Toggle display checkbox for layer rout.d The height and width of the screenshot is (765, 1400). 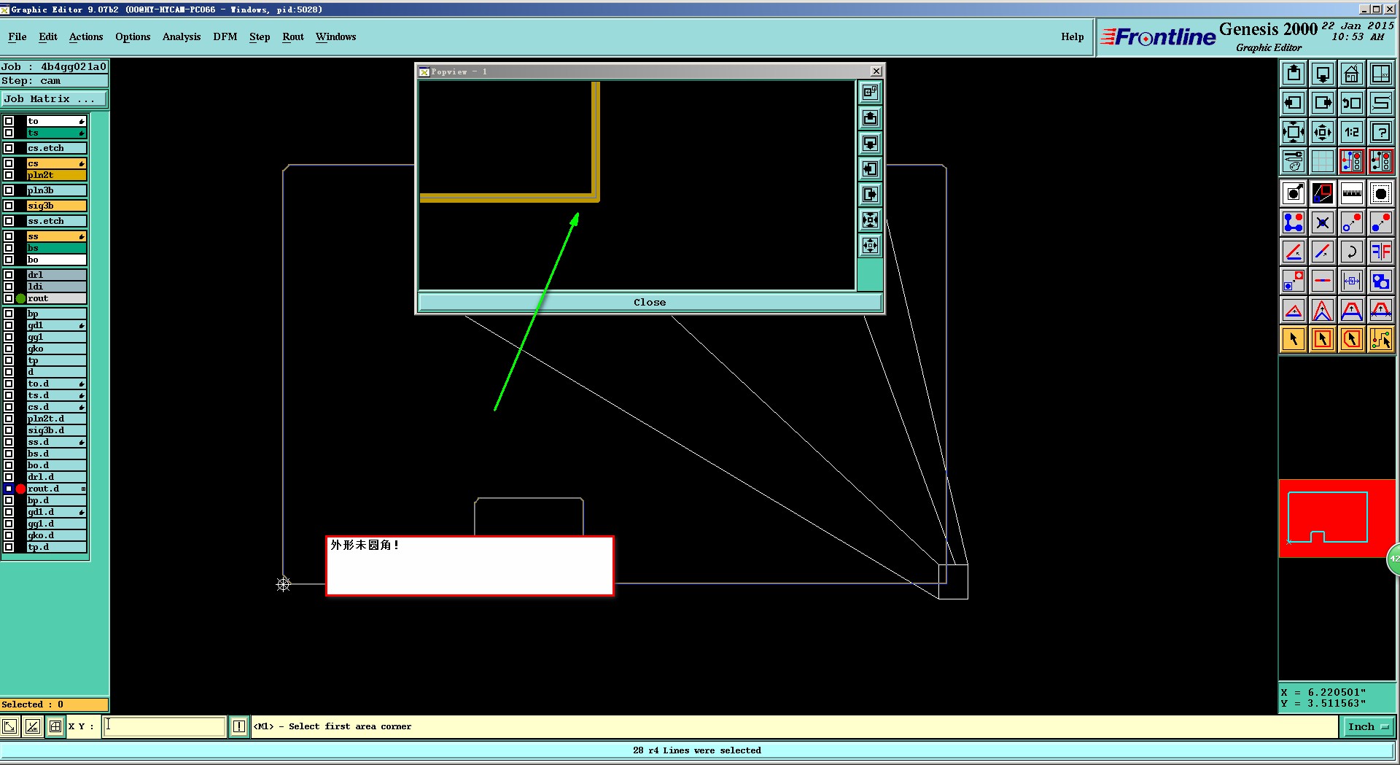pyautogui.click(x=9, y=489)
